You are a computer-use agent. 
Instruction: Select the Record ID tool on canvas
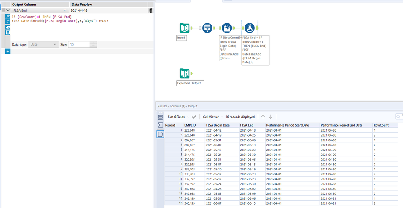(x=207, y=28)
